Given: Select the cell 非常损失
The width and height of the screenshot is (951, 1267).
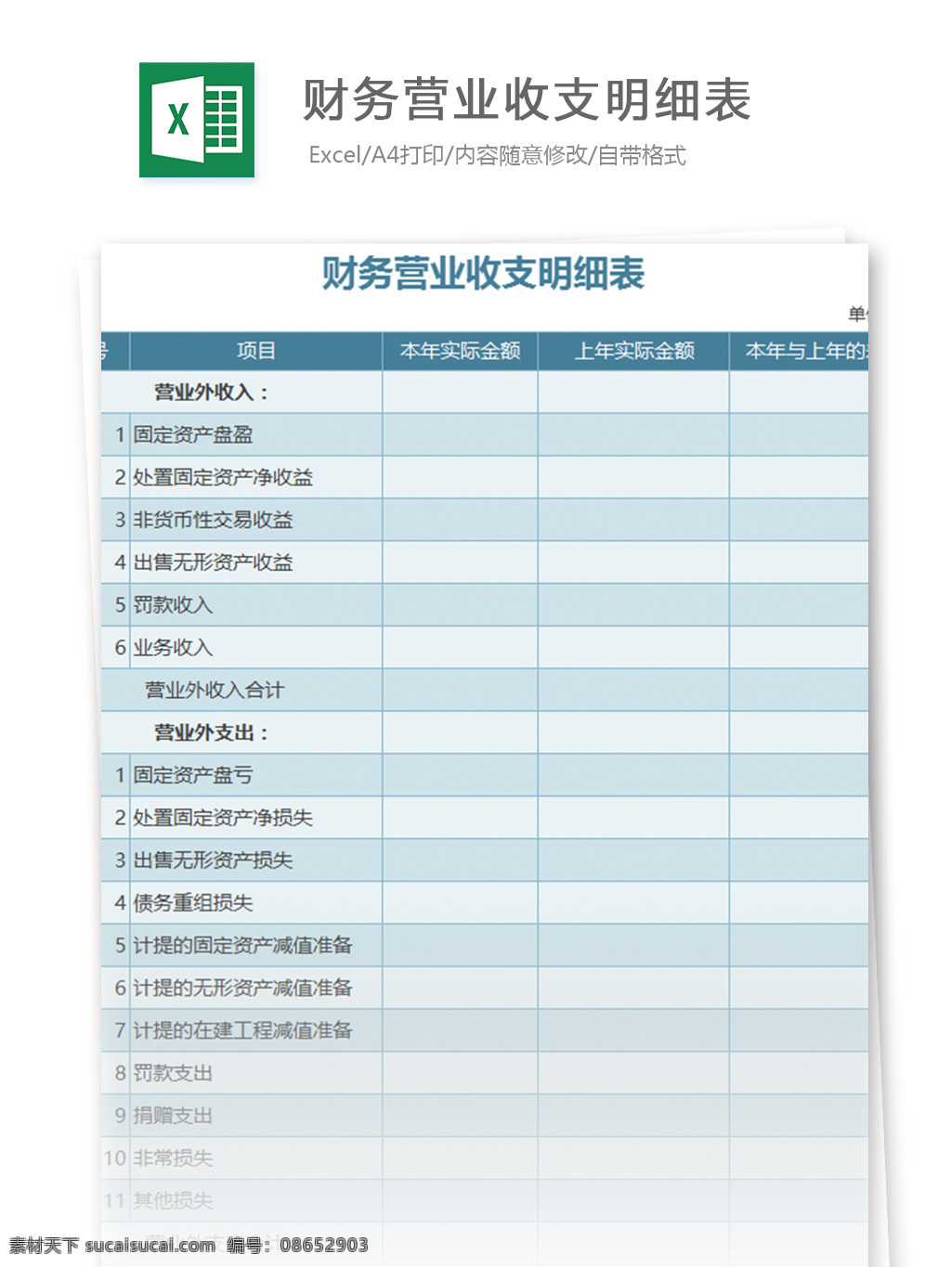Looking at the screenshot, I should click(x=255, y=1158).
